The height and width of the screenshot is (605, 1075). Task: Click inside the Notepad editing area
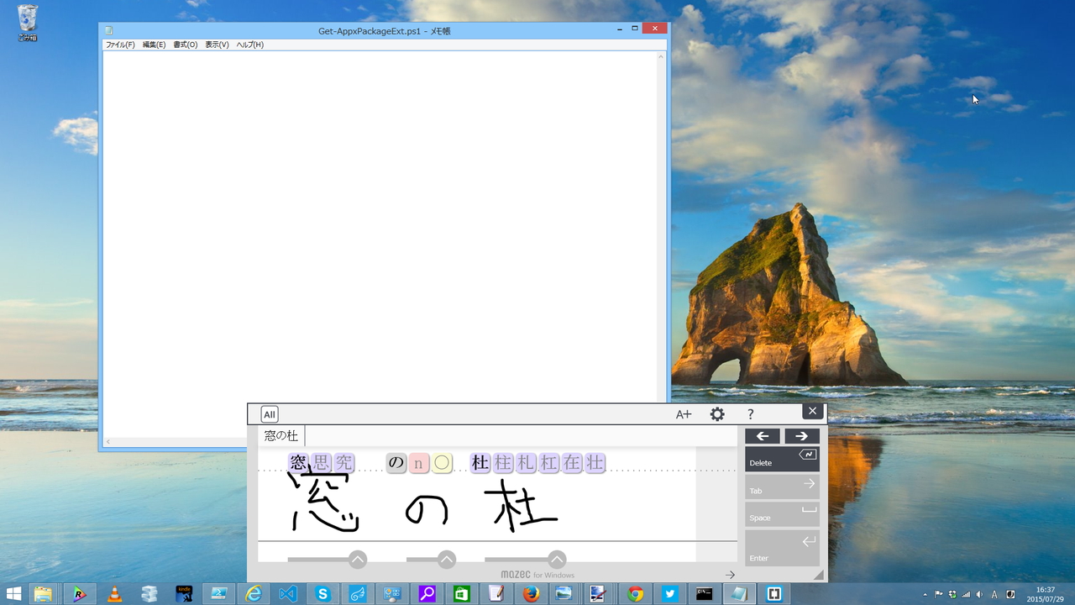tap(378, 210)
